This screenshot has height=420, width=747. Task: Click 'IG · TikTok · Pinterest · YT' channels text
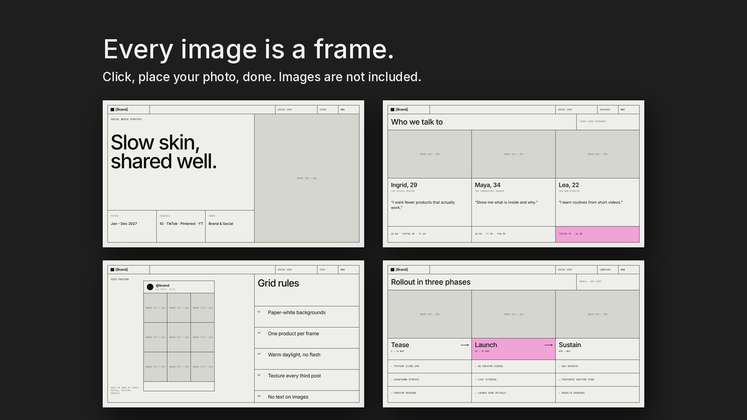pyautogui.click(x=181, y=223)
